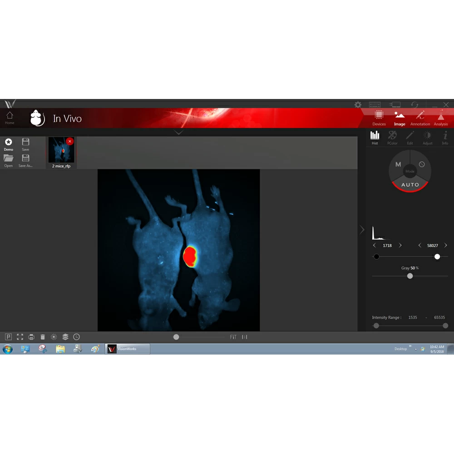This screenshot has height=454, width=454.
Task: Click the Intensity Range value 65535
Action: click(439, 317)
